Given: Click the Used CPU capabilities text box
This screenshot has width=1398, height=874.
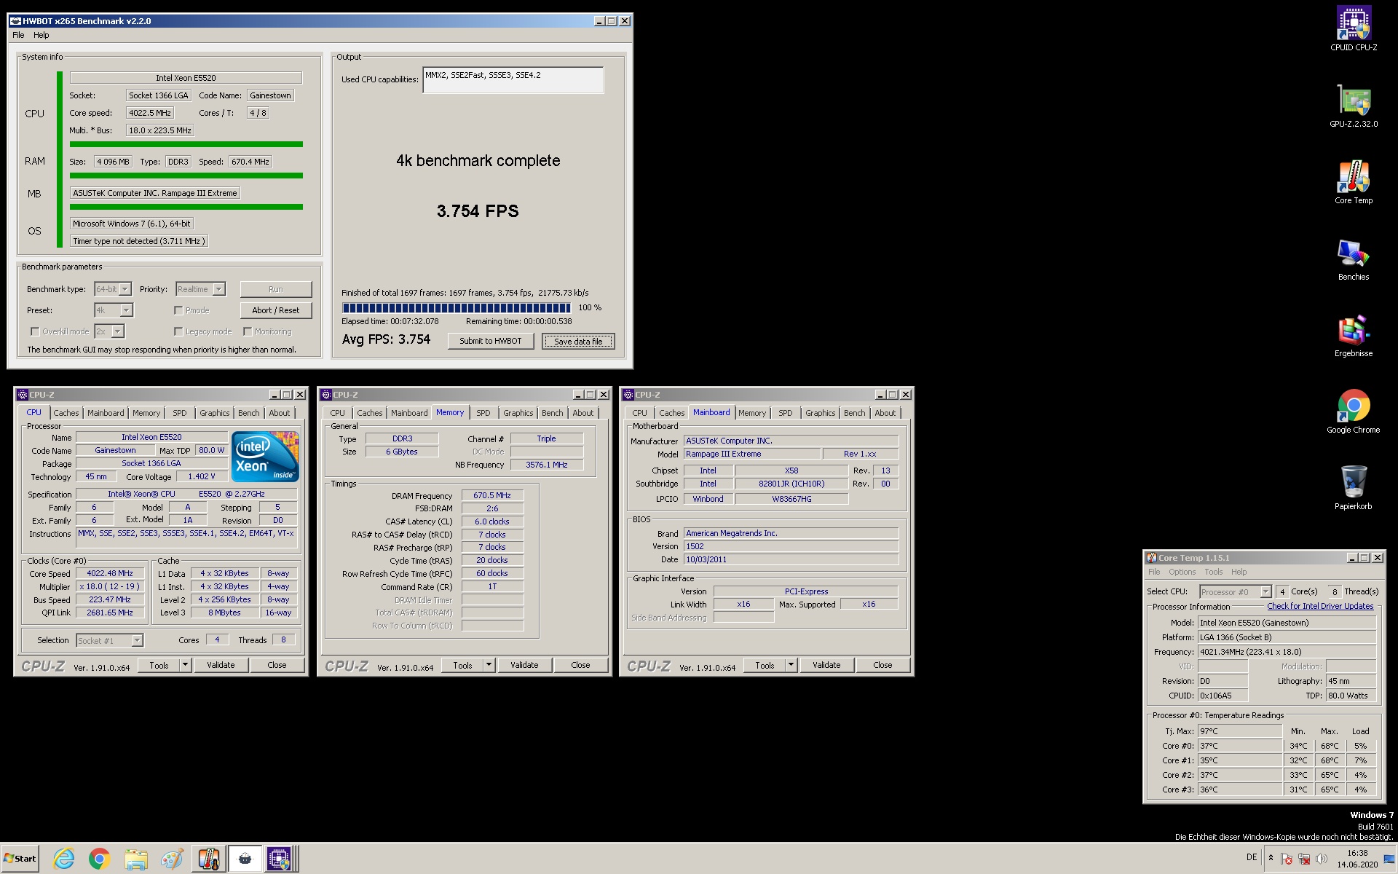Looking at the screenshot, I should (513, 80).
